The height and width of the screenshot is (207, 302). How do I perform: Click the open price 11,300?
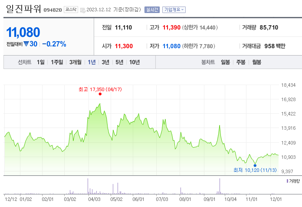124,46
